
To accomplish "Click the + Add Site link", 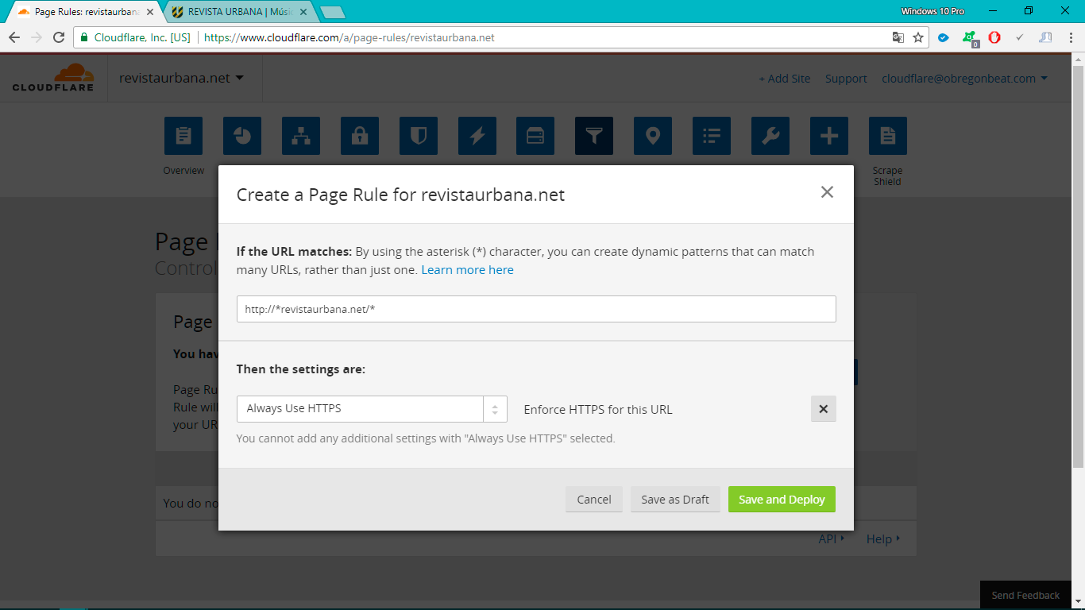I will 785,79.
